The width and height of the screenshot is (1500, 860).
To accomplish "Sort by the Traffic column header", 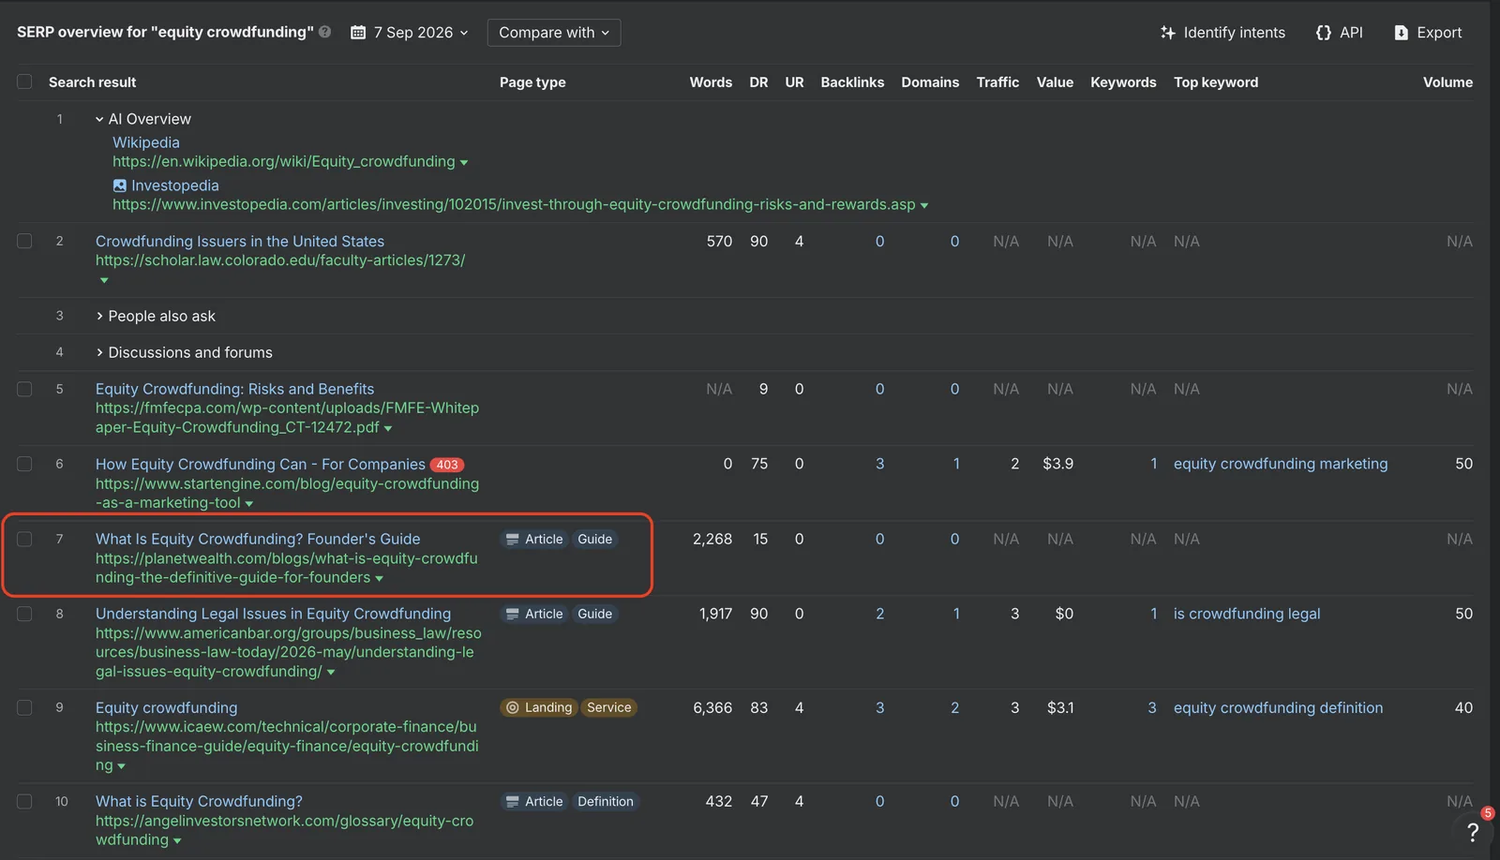I will click(x=997, y=82).
